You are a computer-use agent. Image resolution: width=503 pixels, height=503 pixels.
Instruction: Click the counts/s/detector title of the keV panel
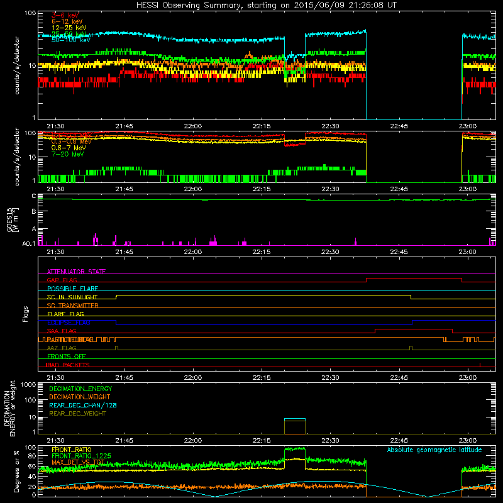coord(17,65)
